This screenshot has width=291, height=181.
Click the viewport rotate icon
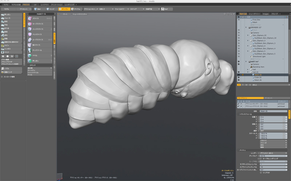pos(228,14)
